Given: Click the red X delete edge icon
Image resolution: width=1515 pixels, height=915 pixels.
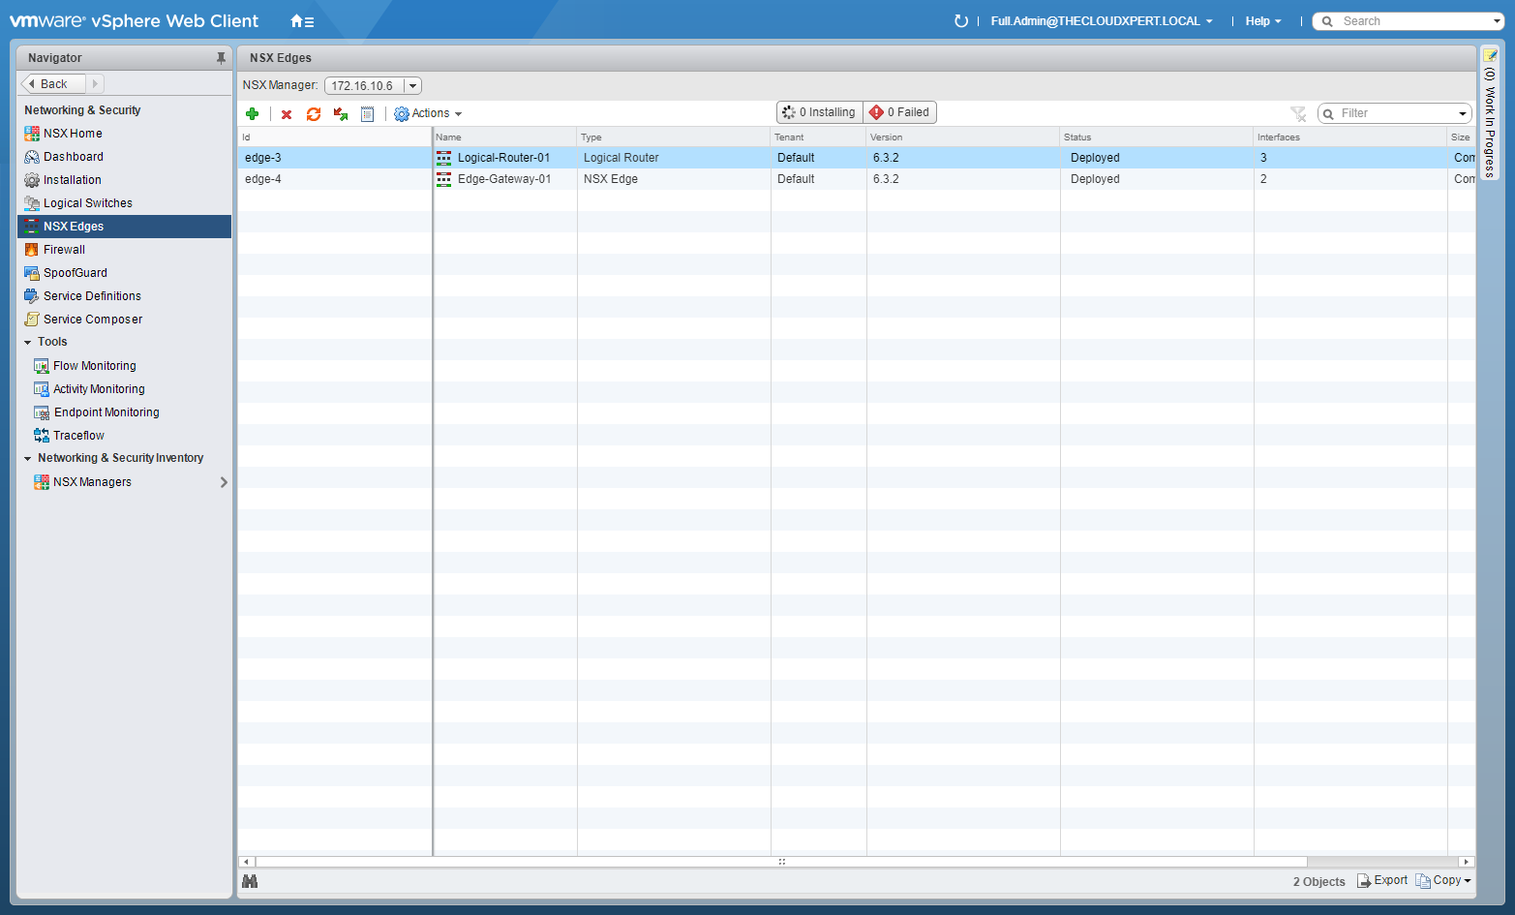Looking at the screenshot, I should coord(287,114).
